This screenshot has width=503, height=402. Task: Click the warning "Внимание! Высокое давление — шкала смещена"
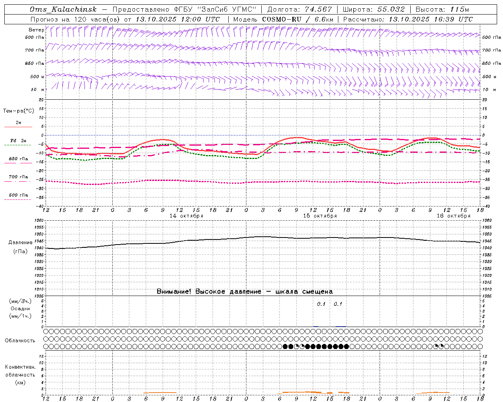(x=245, y=291)
